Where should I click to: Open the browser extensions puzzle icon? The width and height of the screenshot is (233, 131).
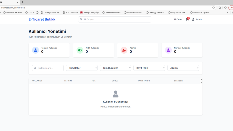point(220,8)
